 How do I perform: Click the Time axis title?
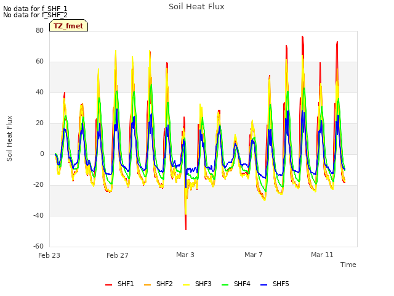coord(348,265)
